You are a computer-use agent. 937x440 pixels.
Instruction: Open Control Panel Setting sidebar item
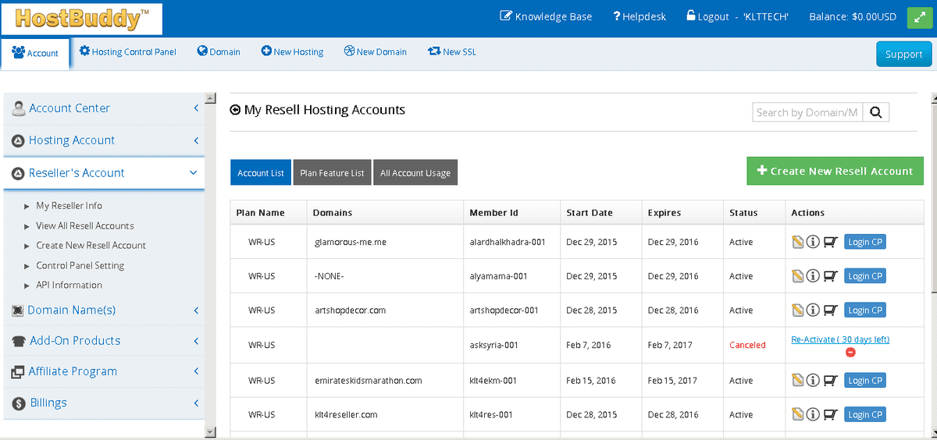(x=80, y=265)
